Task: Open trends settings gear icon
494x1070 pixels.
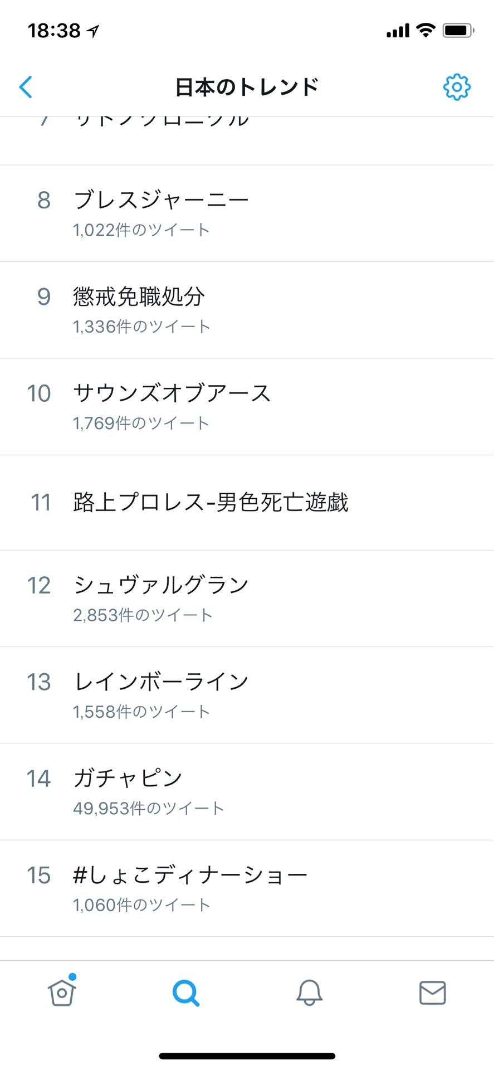Action: click(457, 87)
